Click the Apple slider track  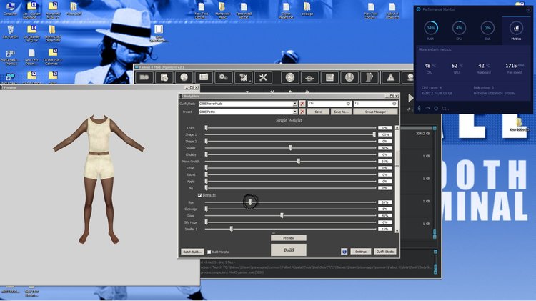point(291,182)
